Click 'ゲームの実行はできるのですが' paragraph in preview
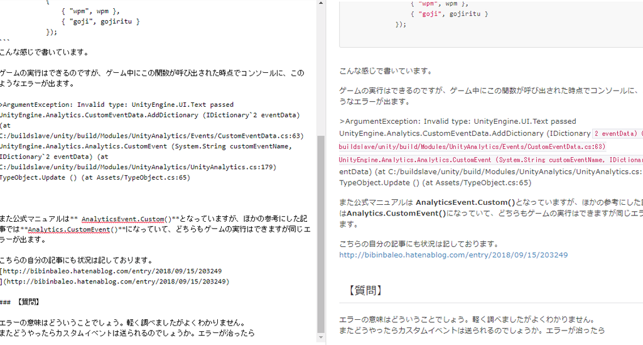The height and width of the screenshot is (345, 643). pos(491,96)
